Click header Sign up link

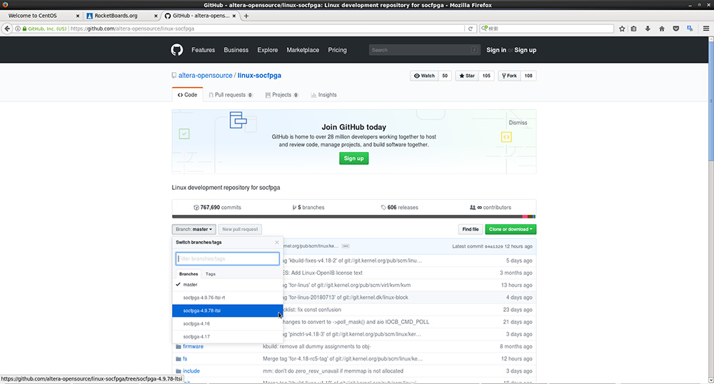tap(525, 50)
